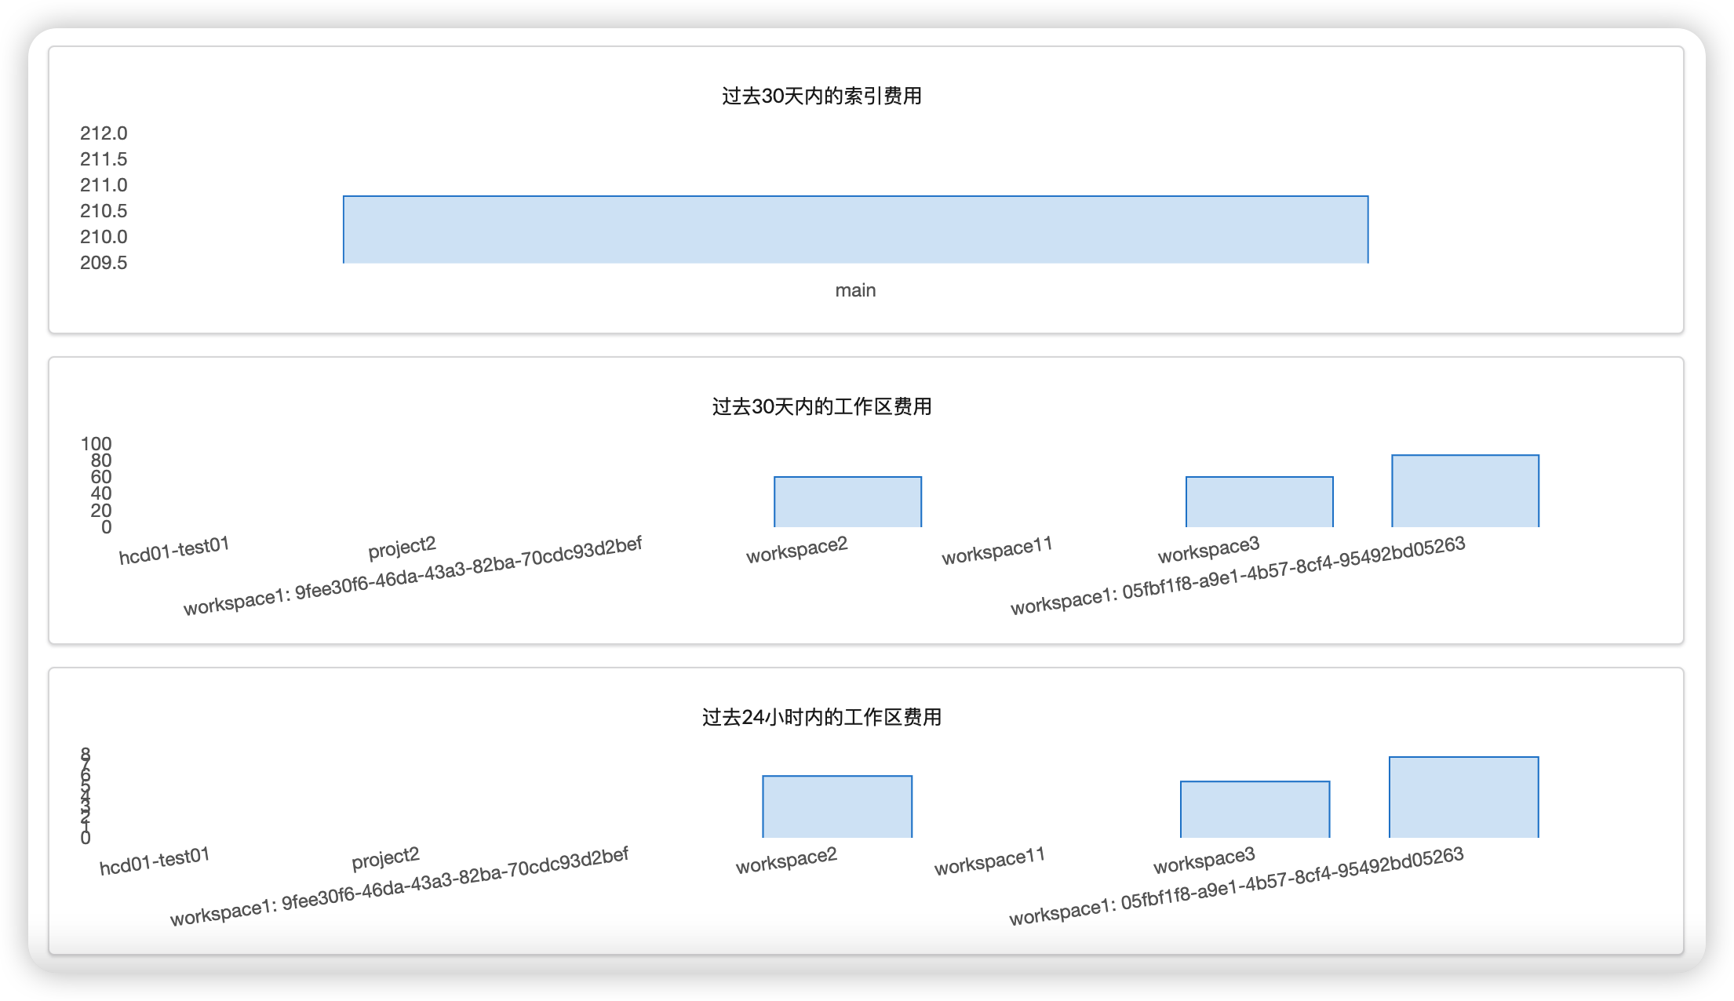
Task: Click the project2 label in the 30-day chart
Action: 403,545
